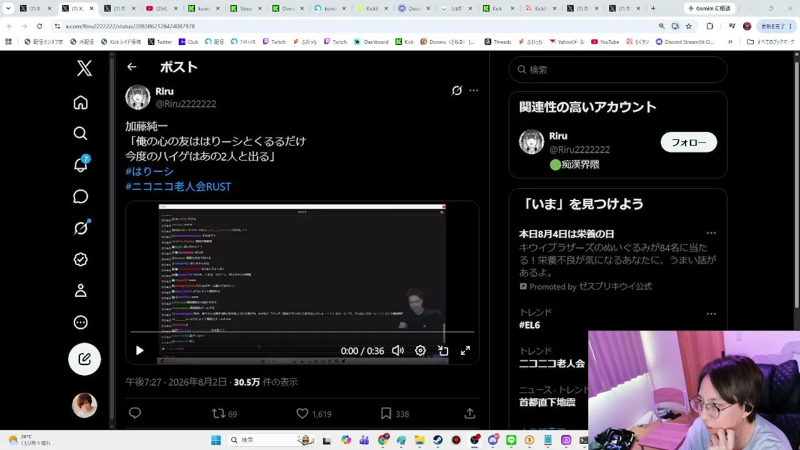Open Steam from the taskbar
The height and width of the screenshot is (450, 800).
[x=438, y=440]
